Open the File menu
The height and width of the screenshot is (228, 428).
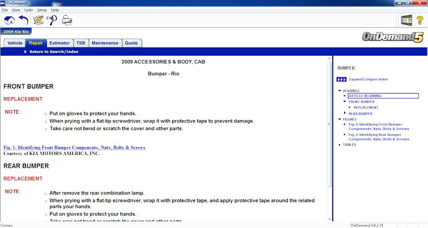coord(5,10)
